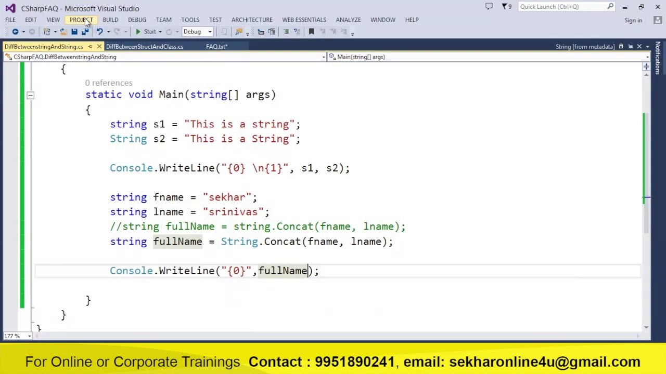
Task: Open the EDIT menu
Action: click(x=31, y=20)
